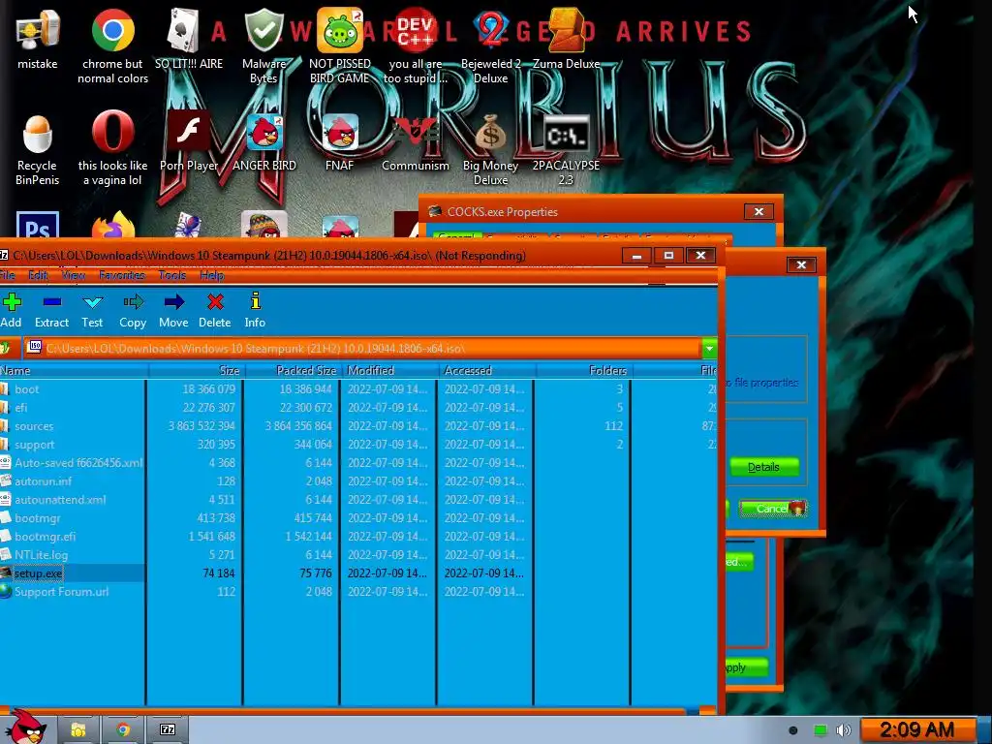Open NOT PISSED BIRD GAME icon

[340, 46]
